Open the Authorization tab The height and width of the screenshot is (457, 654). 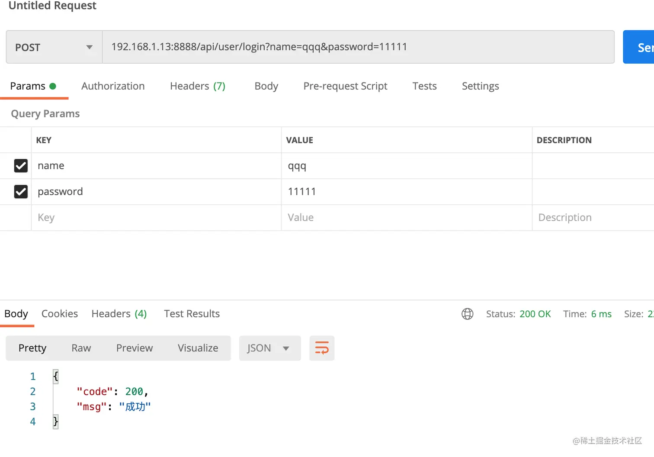113,86
